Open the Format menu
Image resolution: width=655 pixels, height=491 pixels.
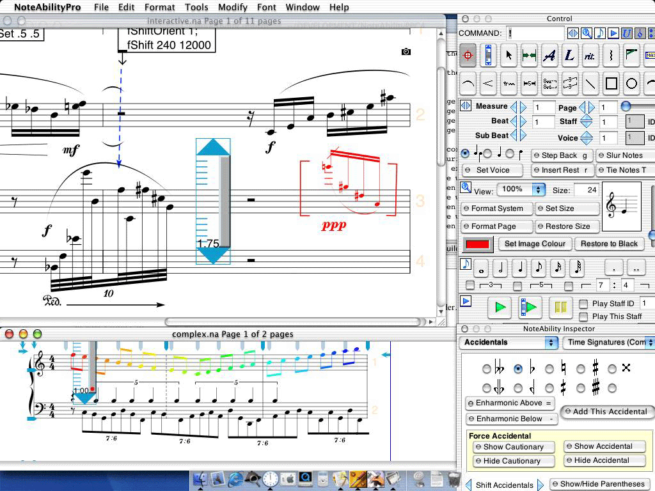[159, 7]
